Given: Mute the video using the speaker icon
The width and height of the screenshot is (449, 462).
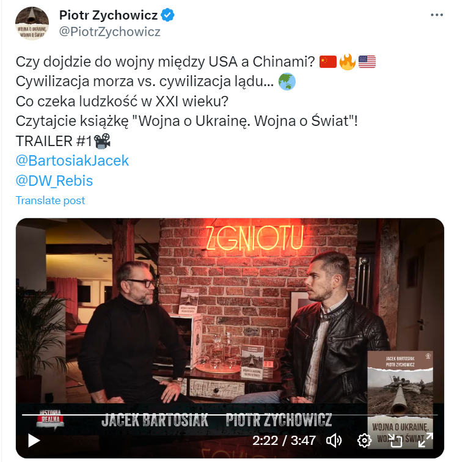Looking at the screenshot, I should pos(334,441).
